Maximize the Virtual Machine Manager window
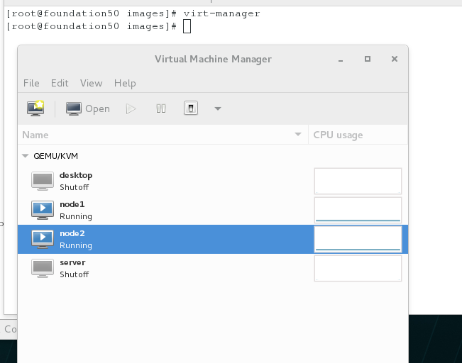The width and height of the screenshot is (462, 363). click(368, 59)
